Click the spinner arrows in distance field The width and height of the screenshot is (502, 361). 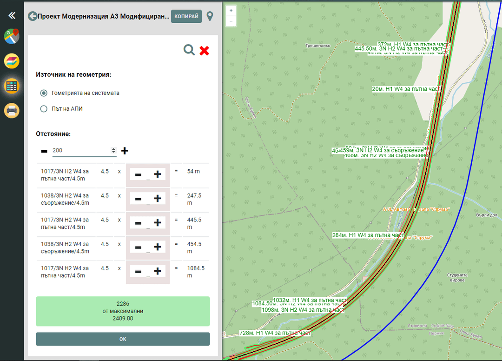[x=114, y=151]
